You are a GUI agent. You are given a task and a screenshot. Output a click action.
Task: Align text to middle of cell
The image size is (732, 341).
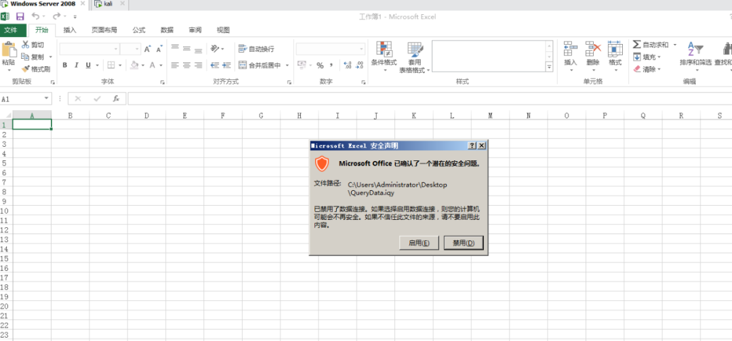point(187,48)
